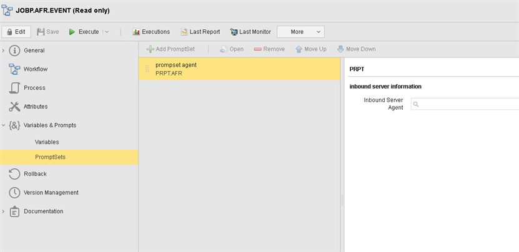Click the Workflow label in sidebar
519x252 pixels.
tap(36, 69)
